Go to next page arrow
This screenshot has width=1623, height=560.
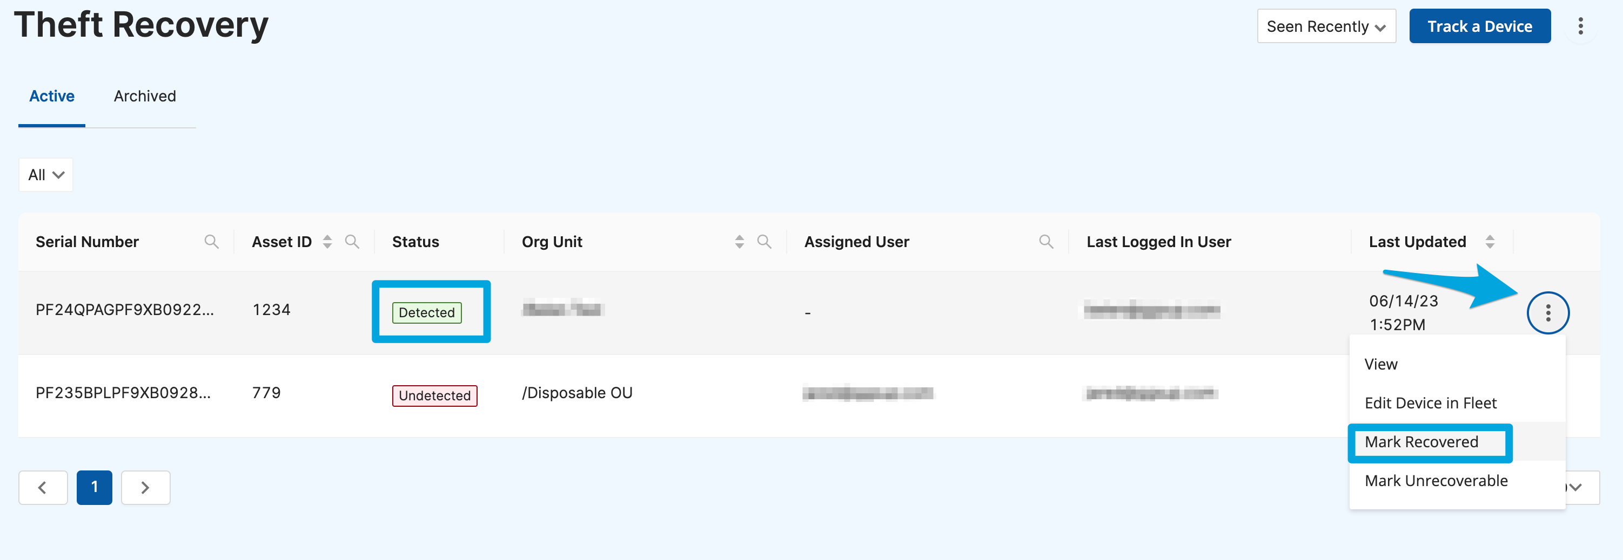tap(145, 488)
